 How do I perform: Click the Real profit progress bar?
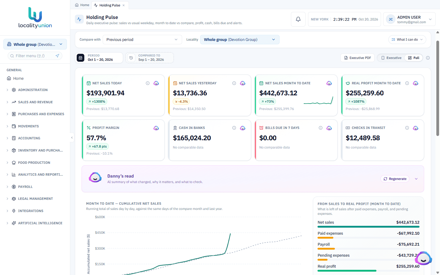tap(369, 271)
